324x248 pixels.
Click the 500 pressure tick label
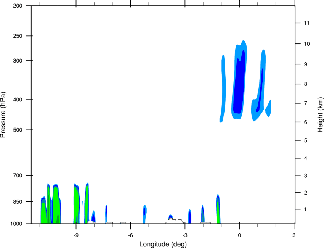pos(18,130)
